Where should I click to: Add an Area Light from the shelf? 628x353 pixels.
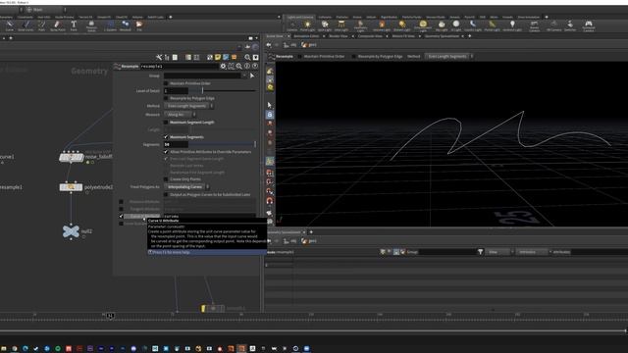click(x=341, y=26)
